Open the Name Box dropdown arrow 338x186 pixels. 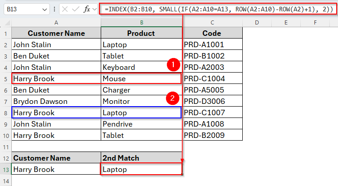tap(44, 9)
